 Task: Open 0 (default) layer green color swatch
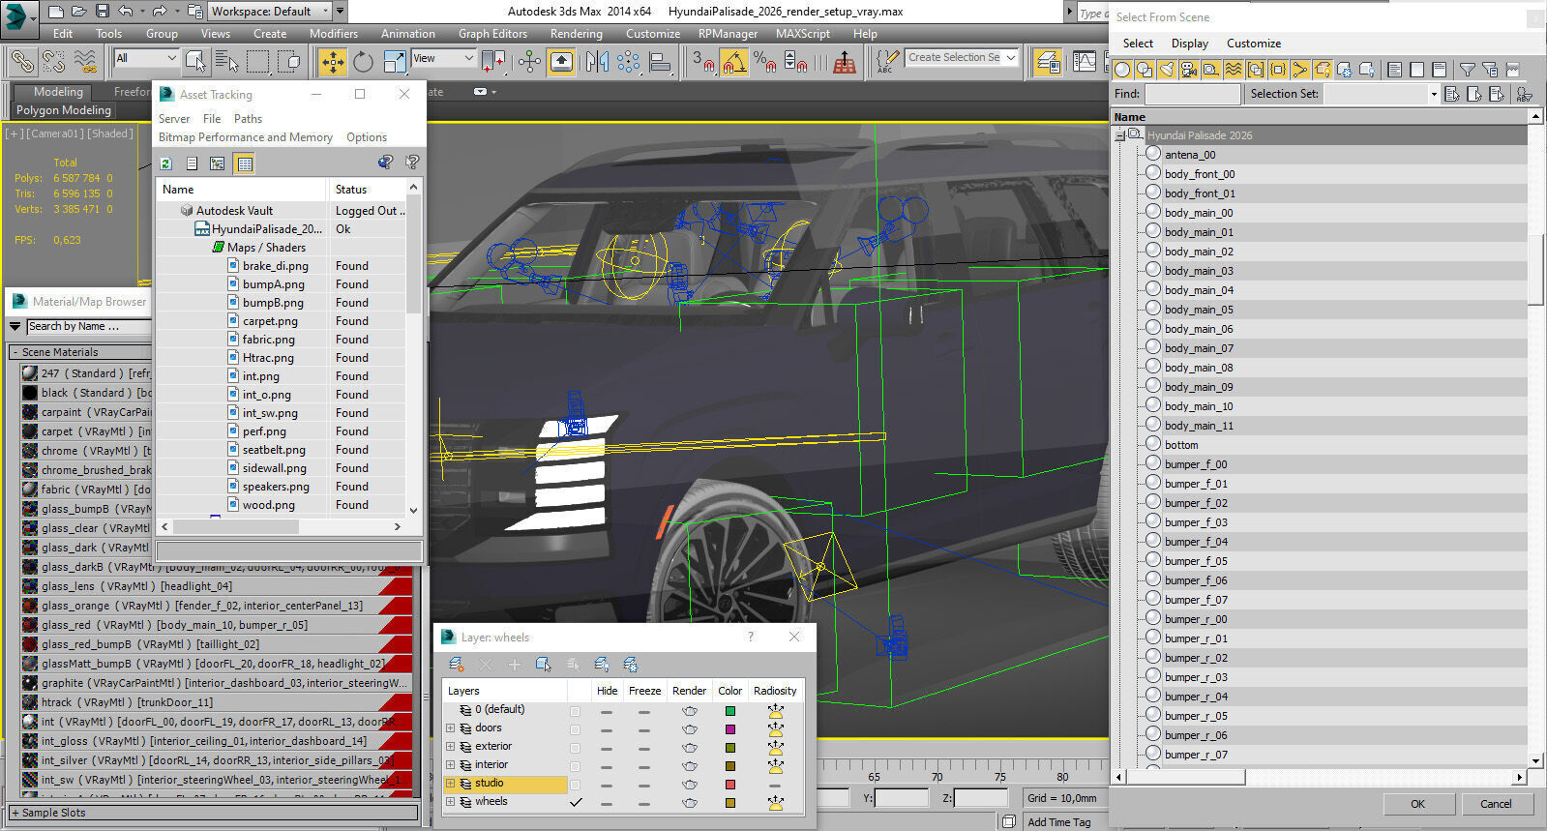coord(729,711)
